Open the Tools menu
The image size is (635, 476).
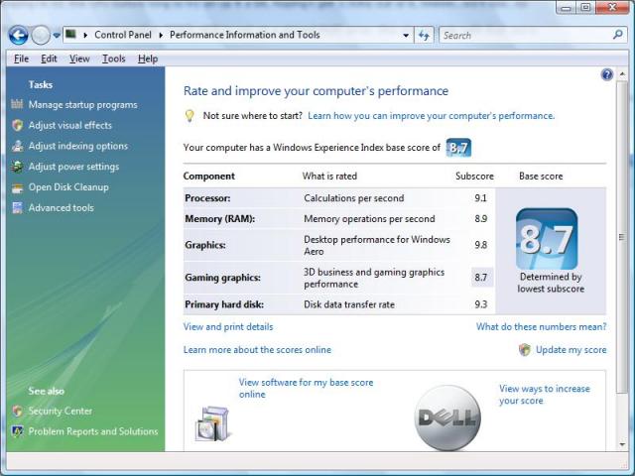click(113, 59)
